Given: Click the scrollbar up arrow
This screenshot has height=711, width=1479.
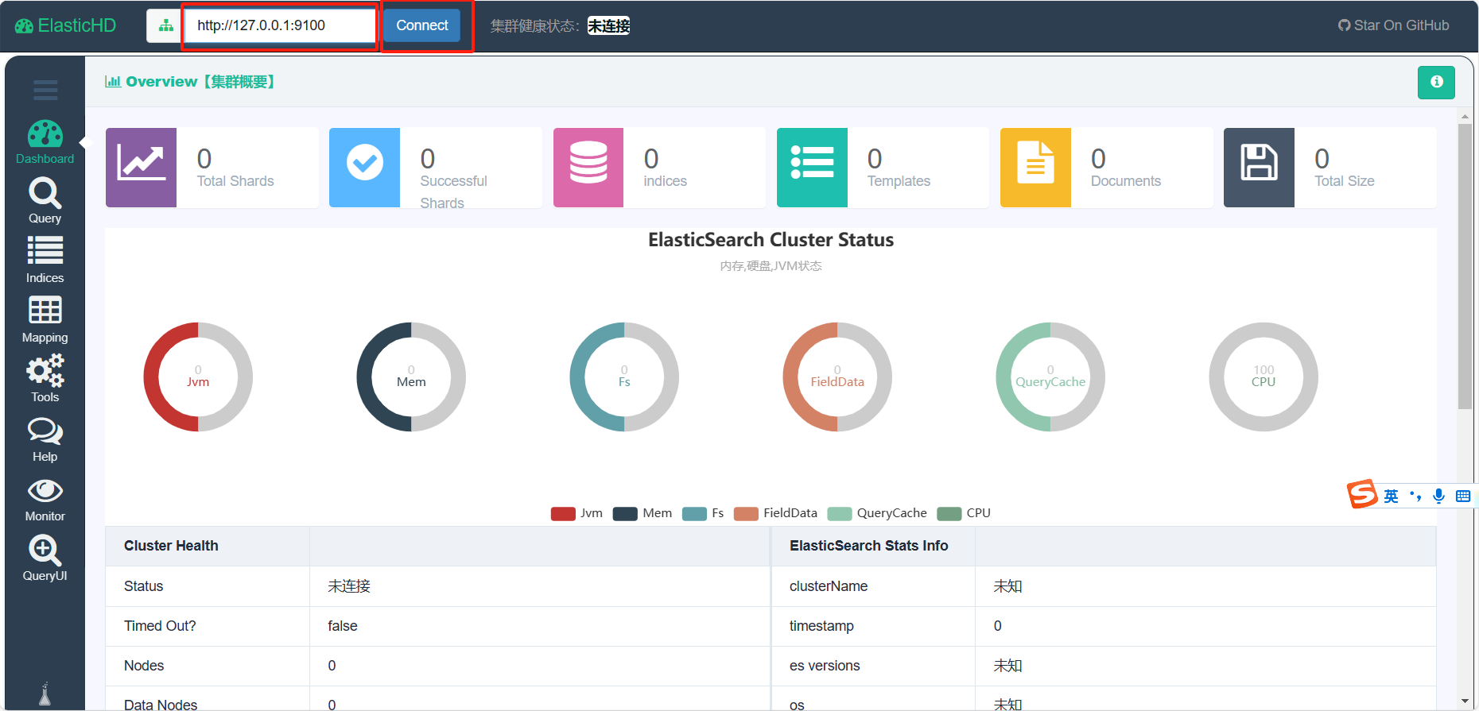Looking at the screenshot, I should pyautogui.click(x=1465, y=117).
